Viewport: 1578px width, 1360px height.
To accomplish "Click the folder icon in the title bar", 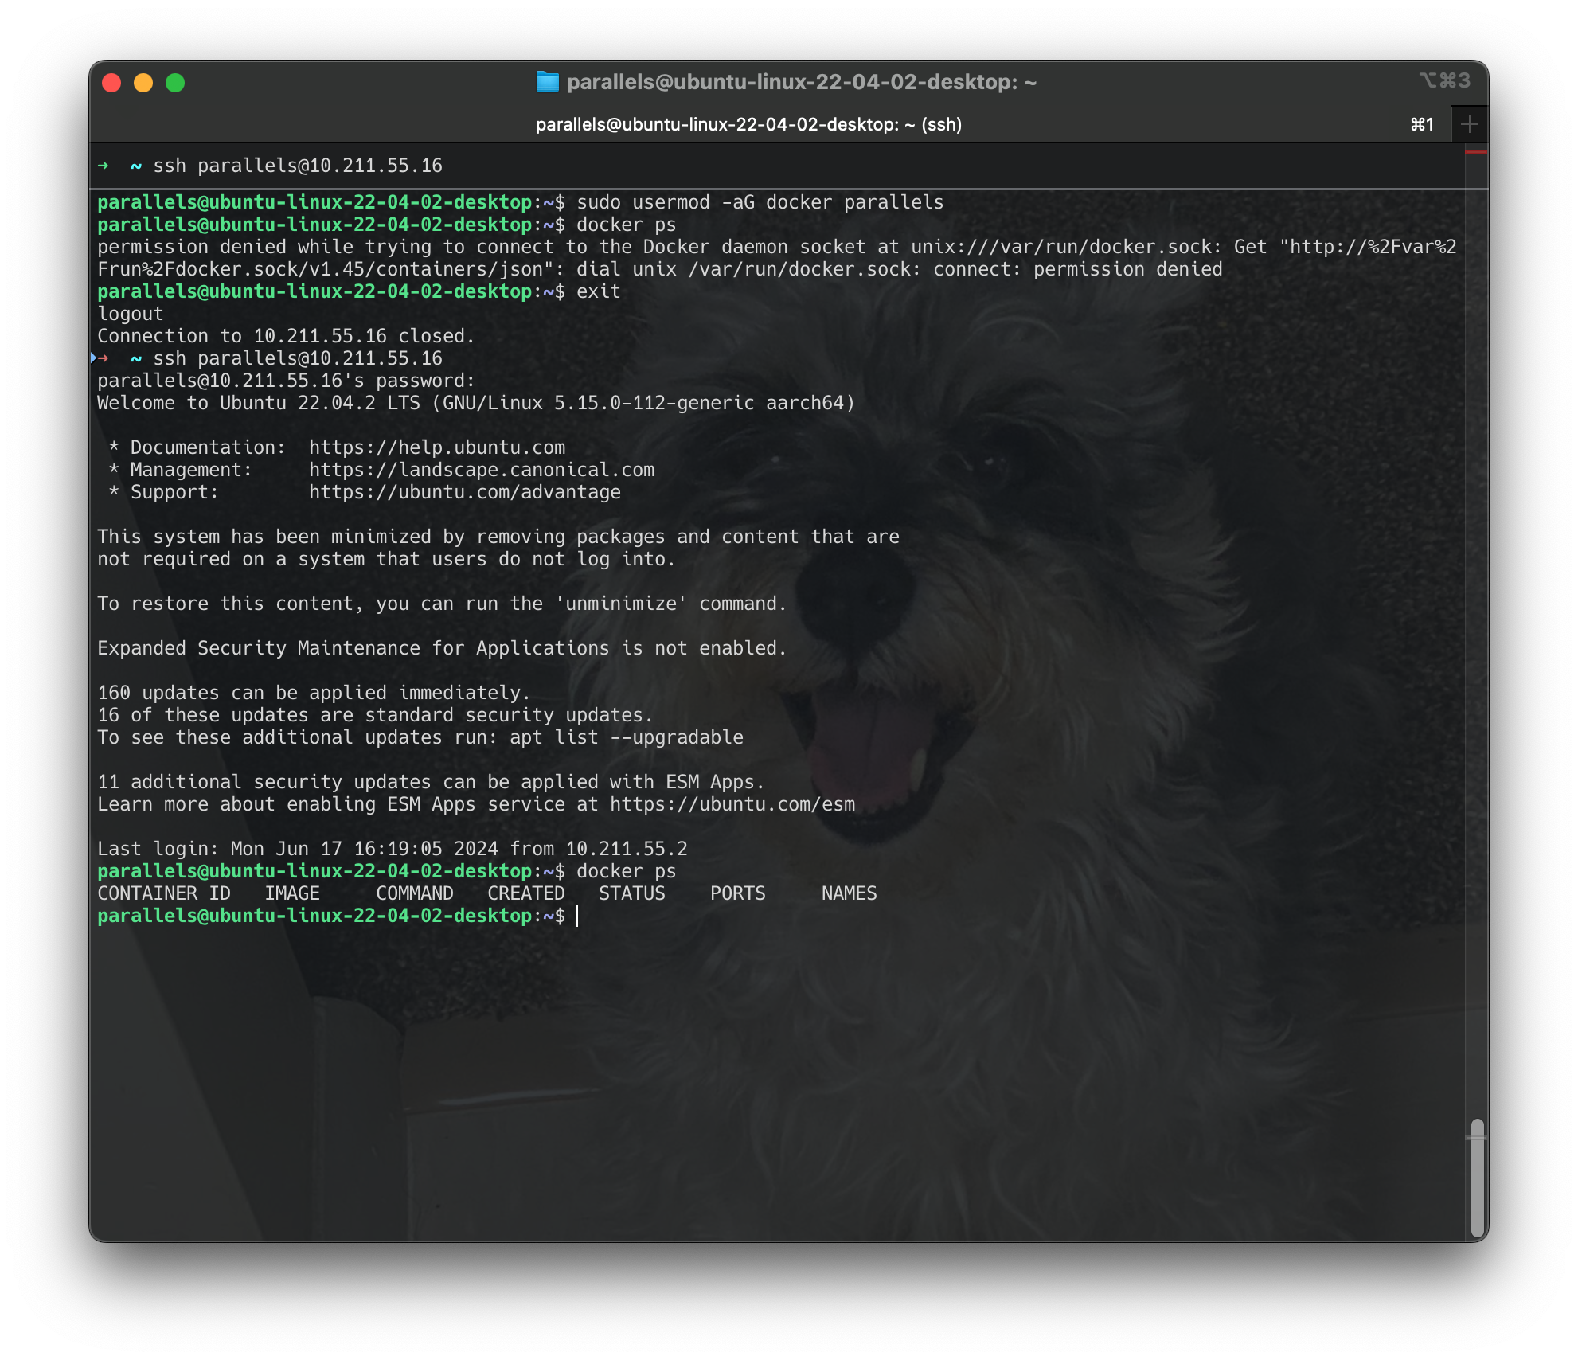I will [x=547, y=82].
